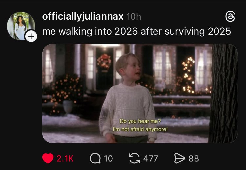The width and height of the screenshot is (246, 170).
Task: View the 88 shares count
Action: pyautogui.click(x=194, y=159)
